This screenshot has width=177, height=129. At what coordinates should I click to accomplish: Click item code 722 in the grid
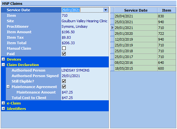coord(167,34)
